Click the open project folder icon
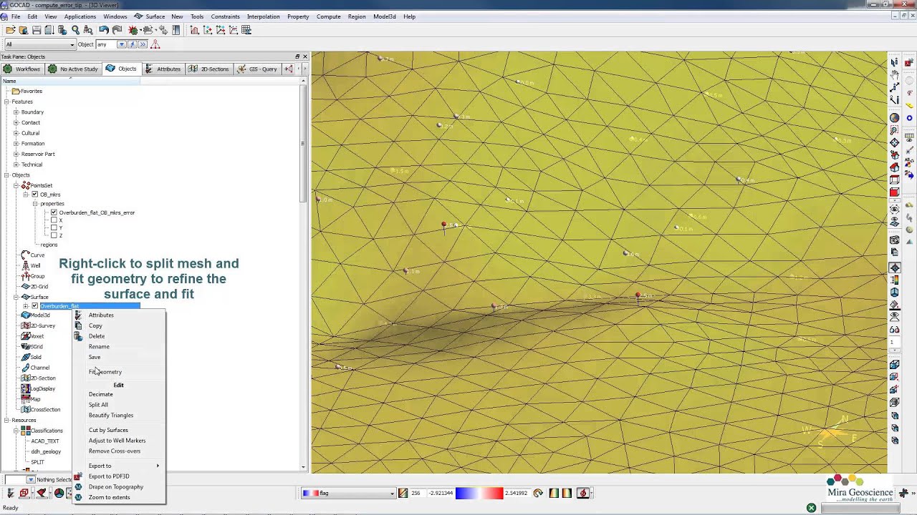917x515 pixels. (11, 30)
